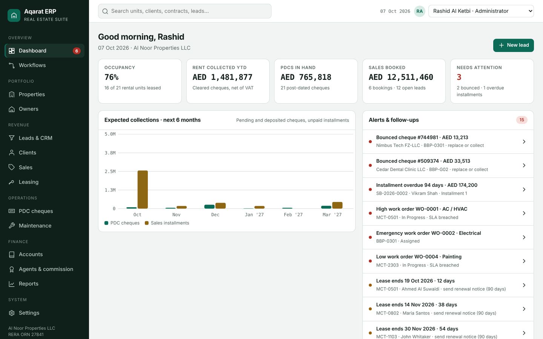Click the Clients person icon
This screenshot has width=543, height=339.
[x=12, y=153]
